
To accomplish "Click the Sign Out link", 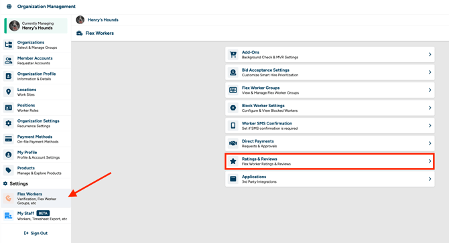I will tap(36, 233).
